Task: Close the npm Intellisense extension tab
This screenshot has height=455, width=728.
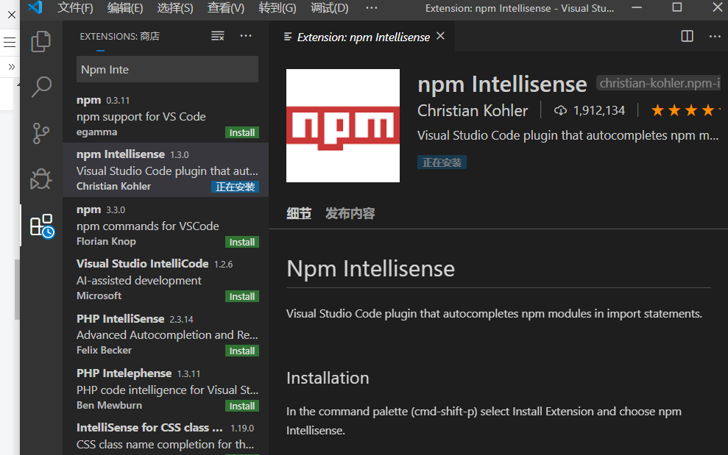Action: click(441, 36)
